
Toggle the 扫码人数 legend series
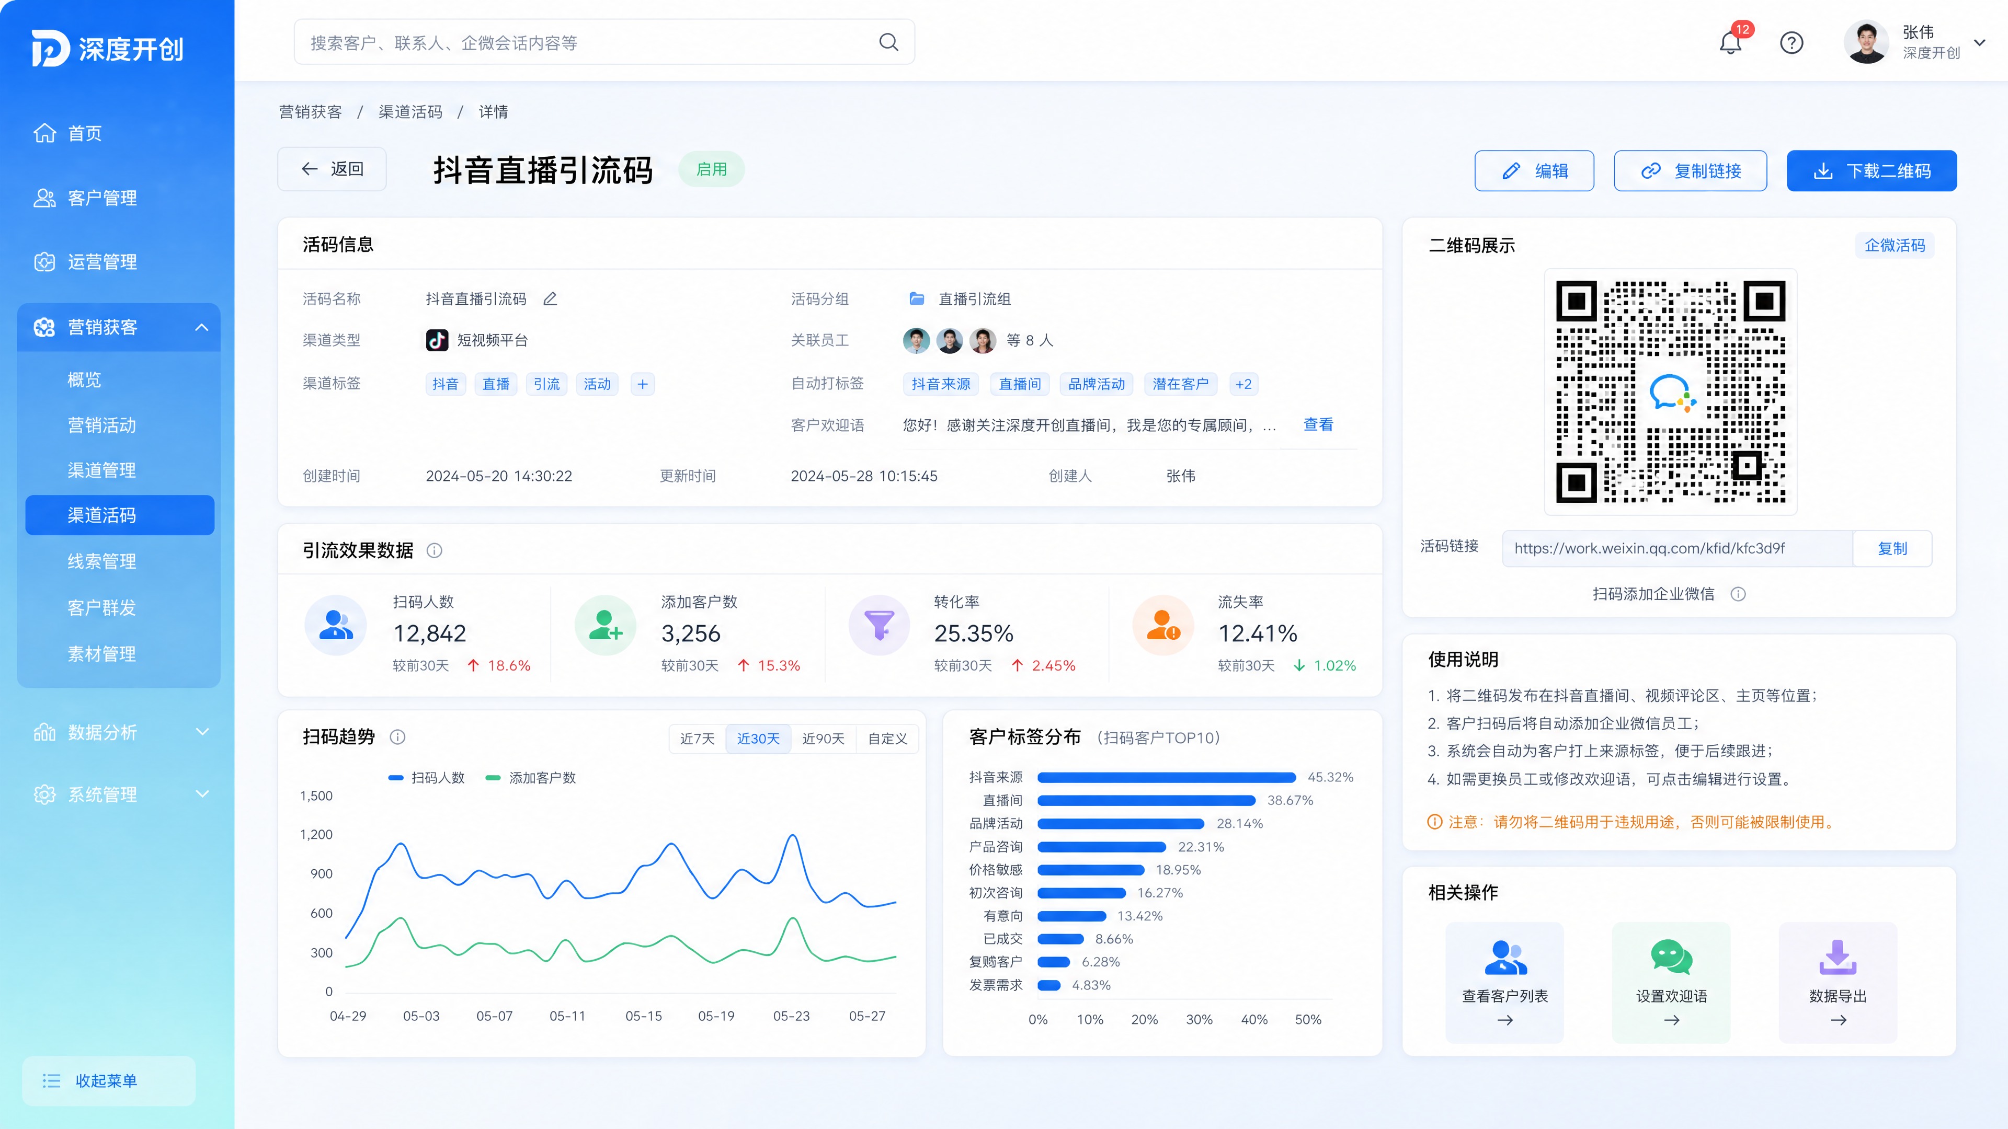pyautogui.click(x=426, y=778)
